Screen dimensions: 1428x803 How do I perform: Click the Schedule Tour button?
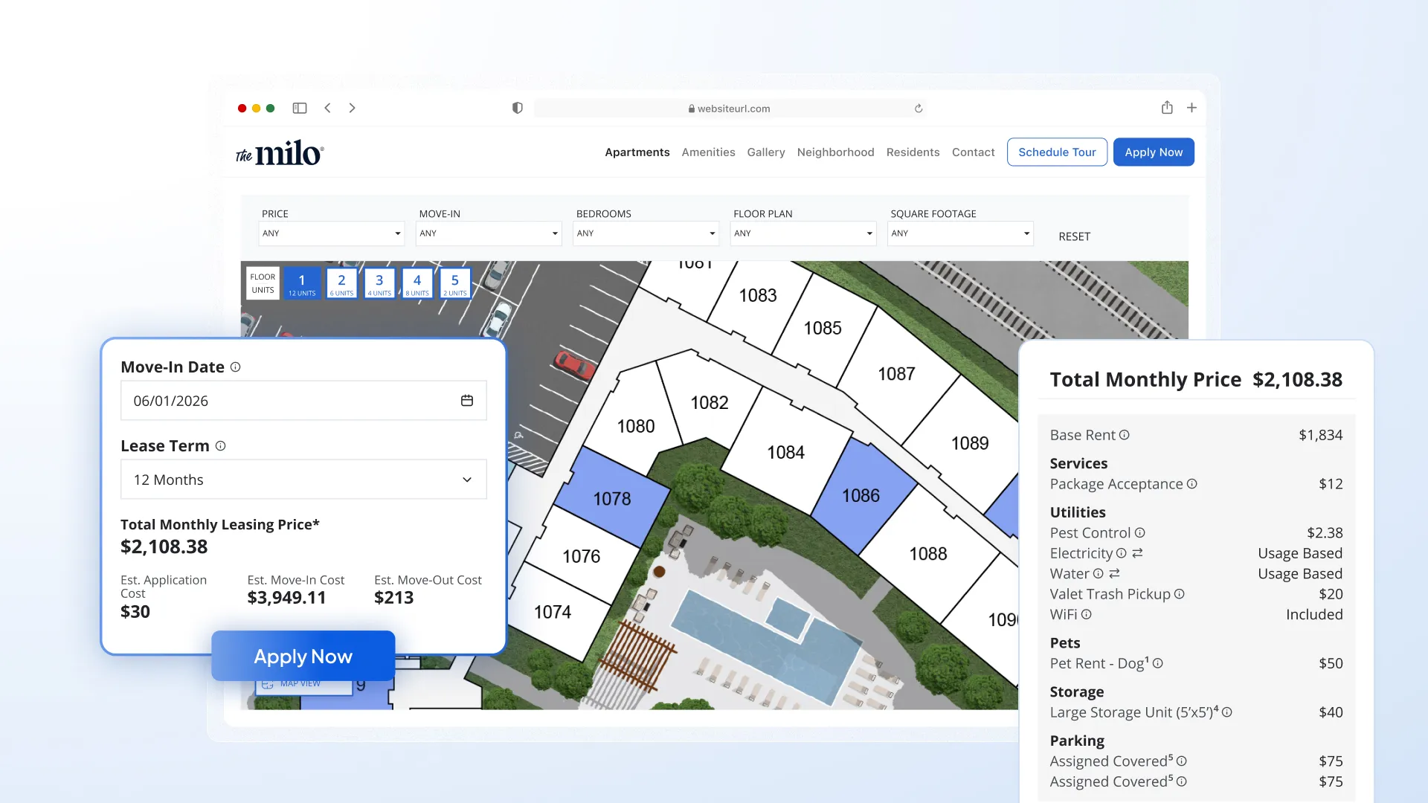1056,152
